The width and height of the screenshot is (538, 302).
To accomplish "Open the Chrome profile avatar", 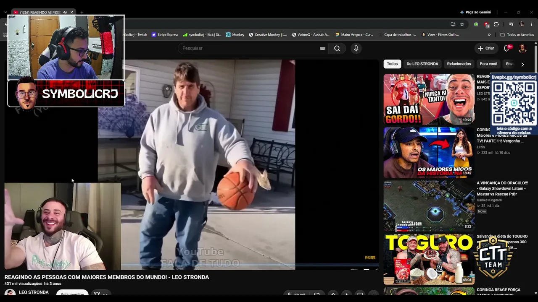I will tap(522, 24).
